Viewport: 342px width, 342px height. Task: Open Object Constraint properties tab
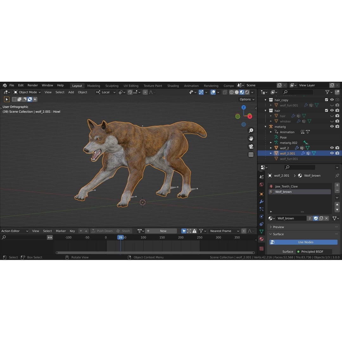pyautogui.click(x=261, y=224)
